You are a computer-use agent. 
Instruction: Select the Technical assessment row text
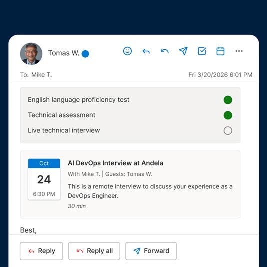click(62, 115)
